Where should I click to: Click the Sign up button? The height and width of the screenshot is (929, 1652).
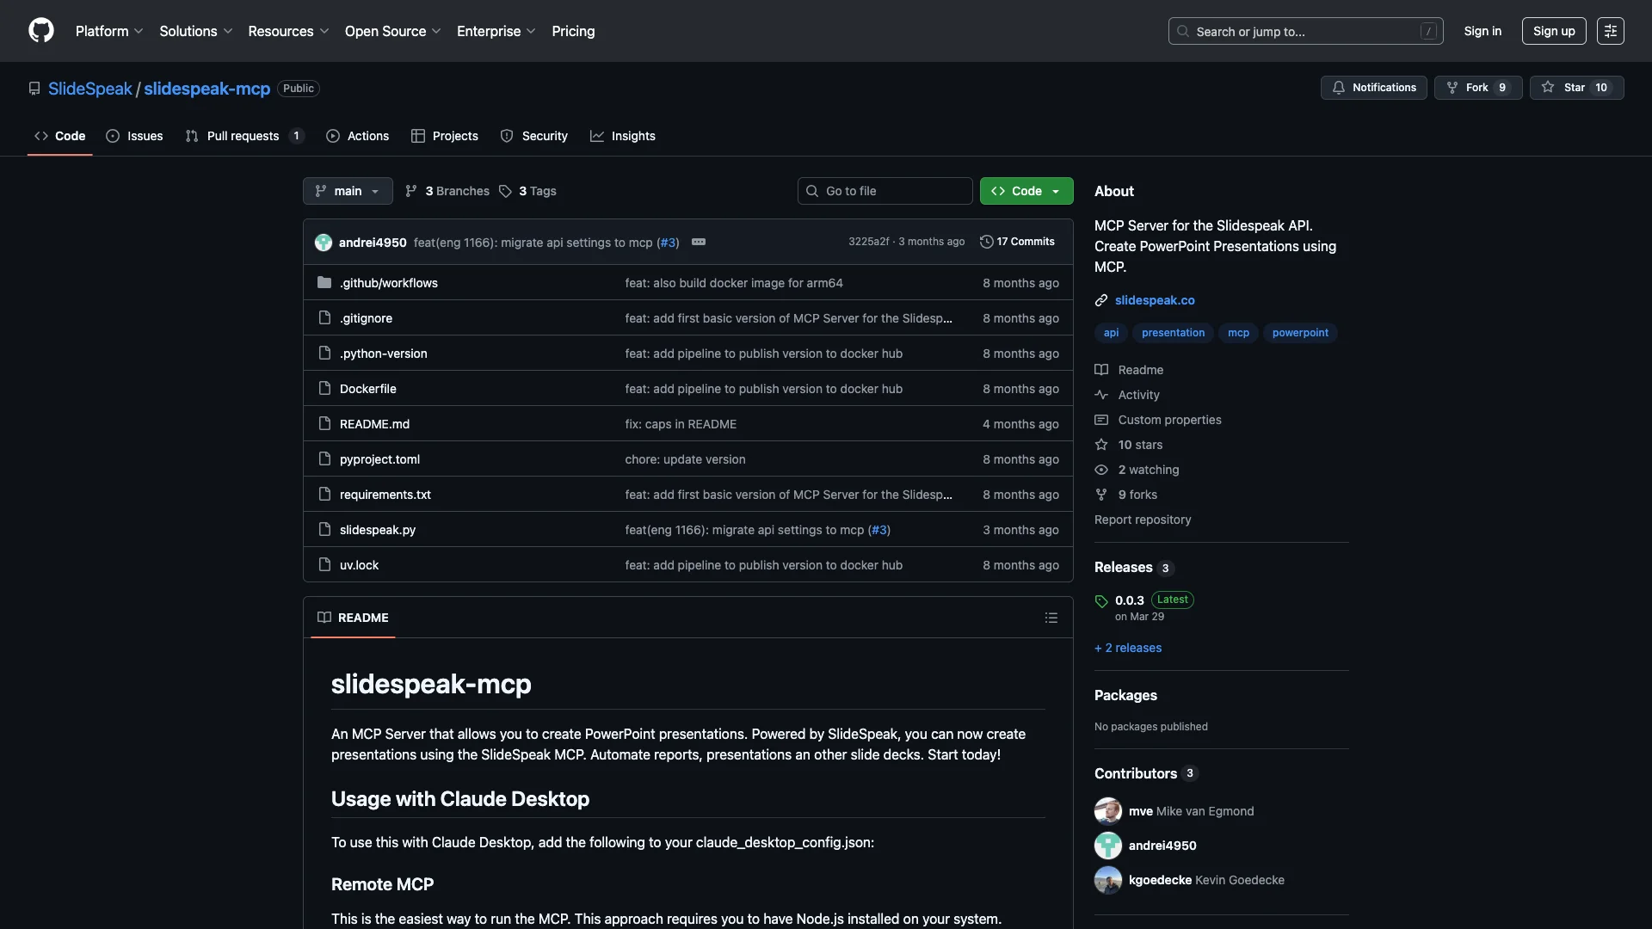coord(1553,31)
